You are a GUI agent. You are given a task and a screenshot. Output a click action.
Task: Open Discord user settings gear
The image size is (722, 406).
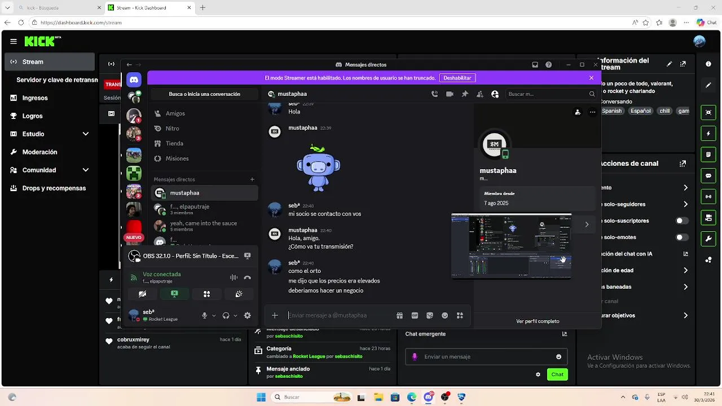click(x=247, y=316)
